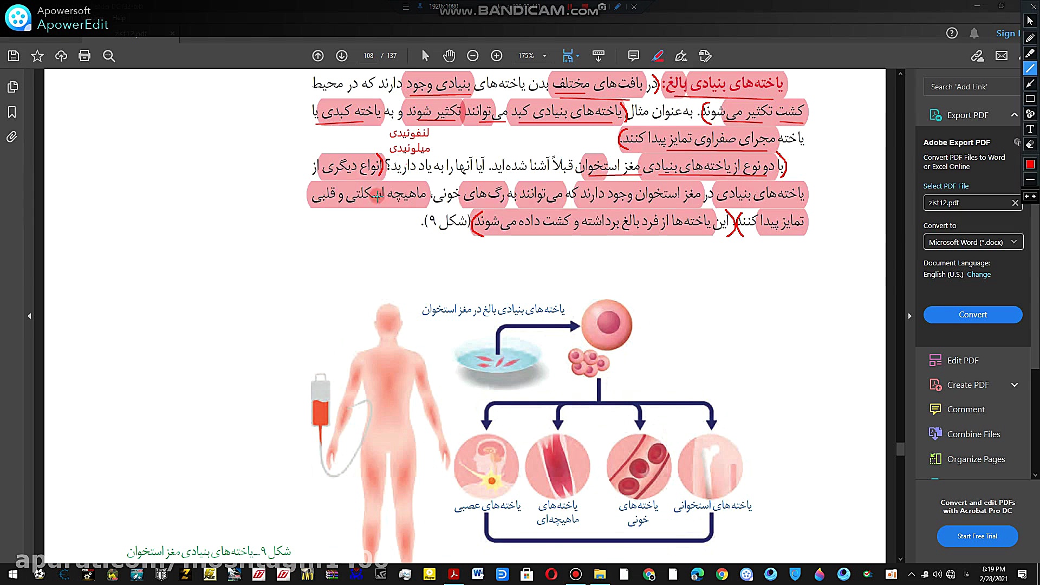
Task: Select Bandicam arrow drawing tool
Action: tap(1030, 83)
